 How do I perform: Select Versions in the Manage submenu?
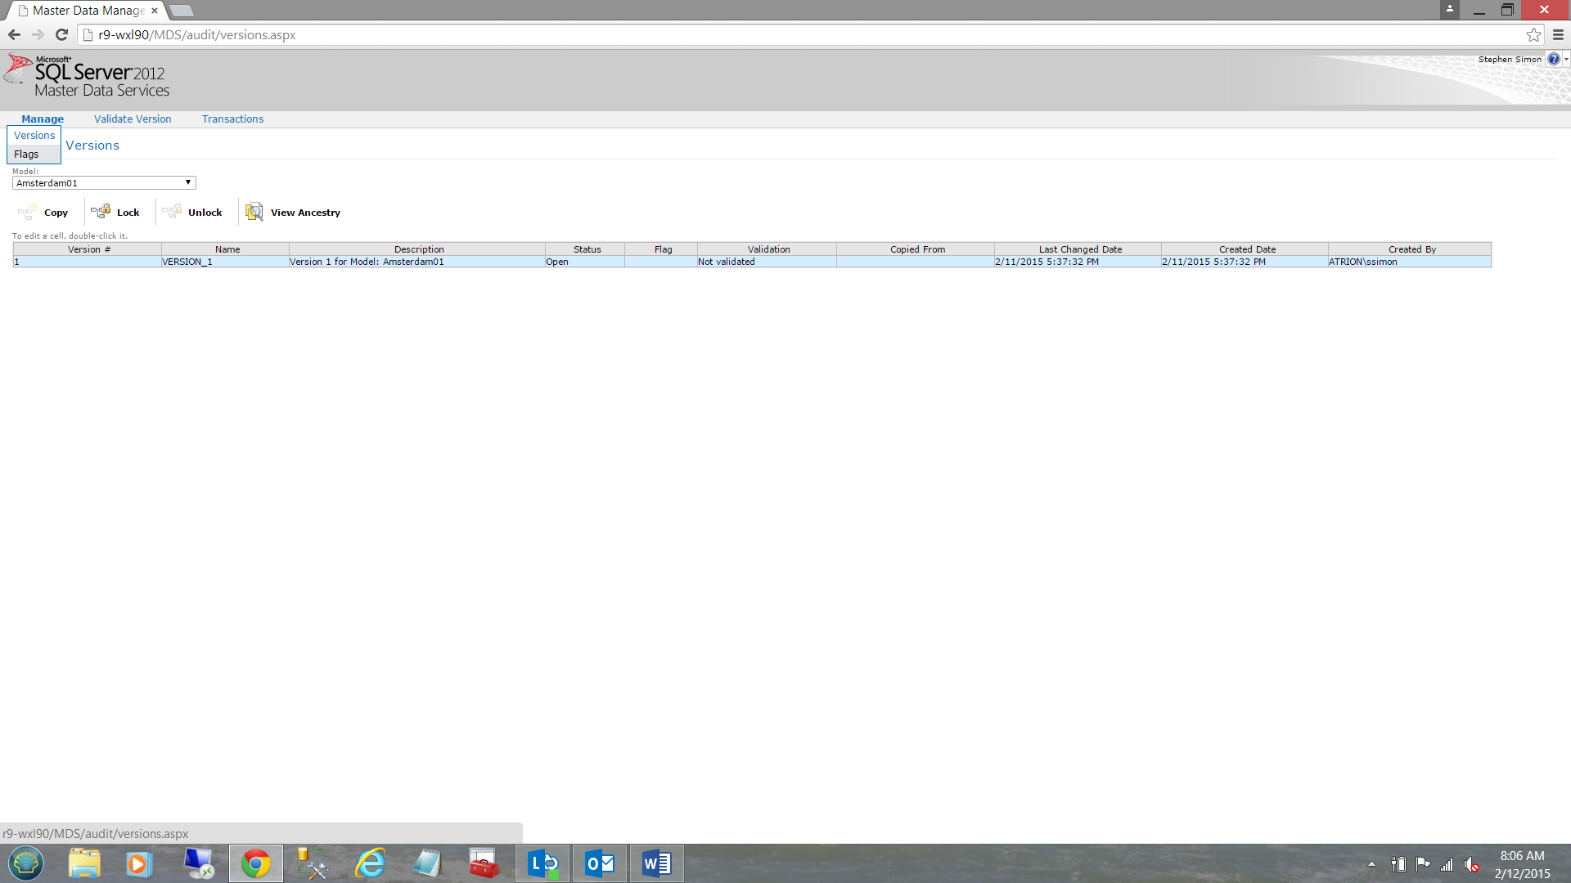pos(34,136)
